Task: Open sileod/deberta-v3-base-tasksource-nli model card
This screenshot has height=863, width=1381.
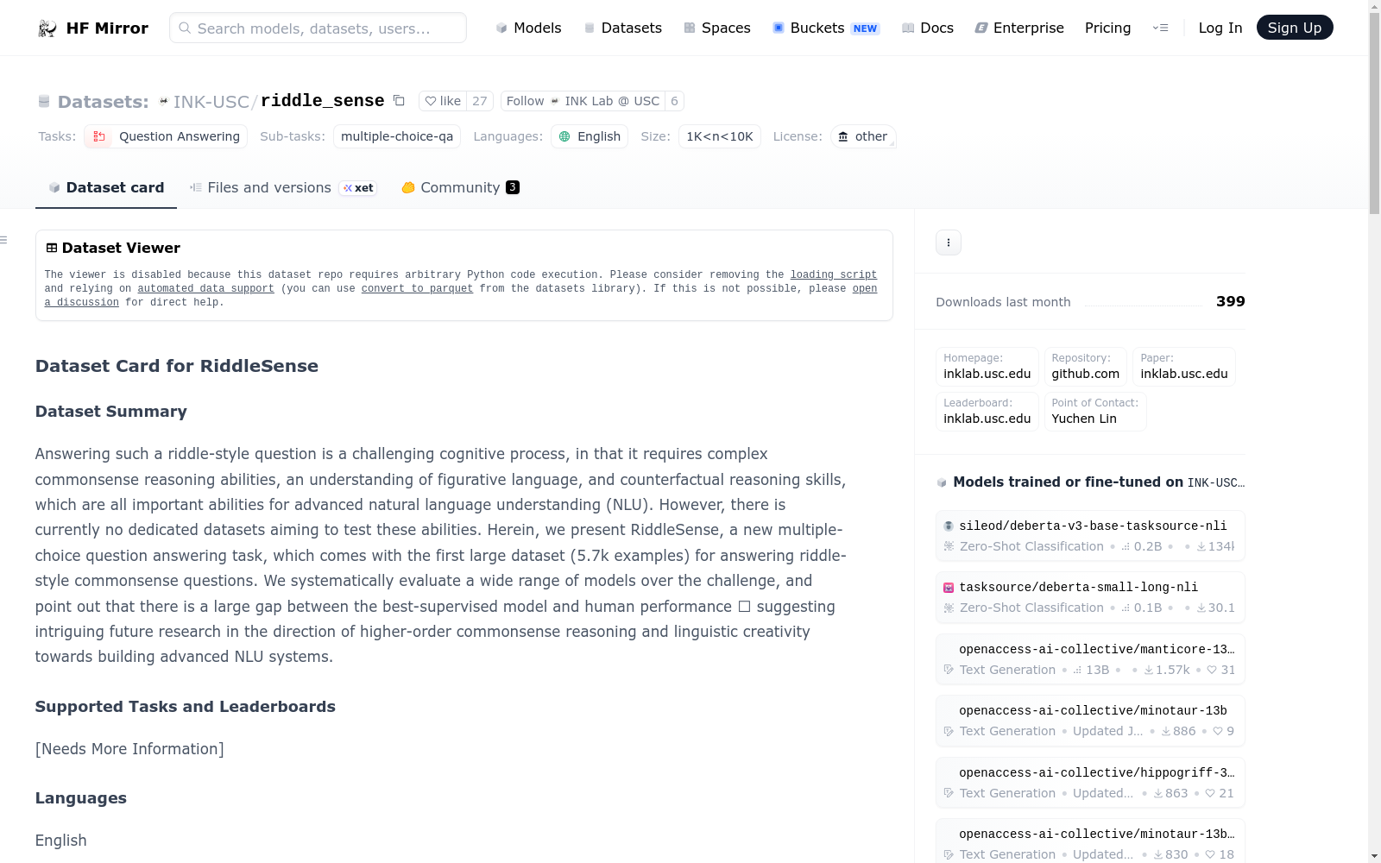Action: (x=1090, y=536)
